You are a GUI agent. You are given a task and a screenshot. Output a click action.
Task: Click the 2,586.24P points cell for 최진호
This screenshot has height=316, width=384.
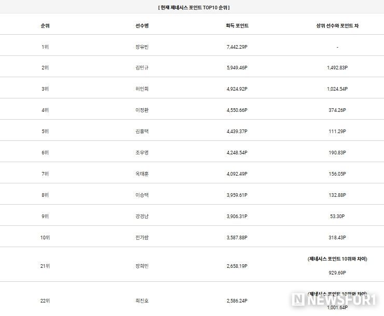click(x=237, y=301)
